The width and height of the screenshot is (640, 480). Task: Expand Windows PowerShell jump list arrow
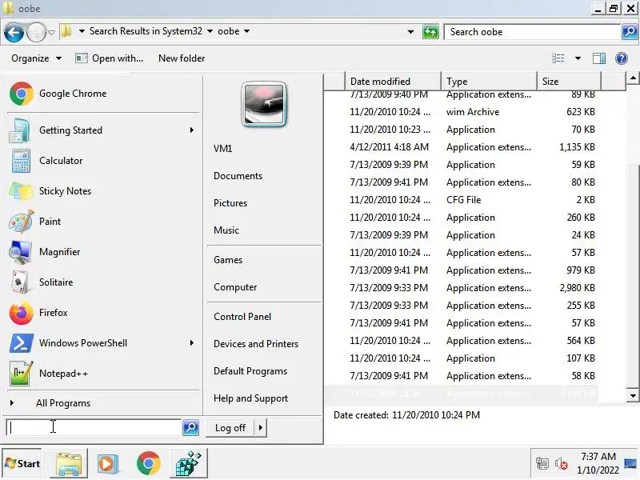[191, 343]
